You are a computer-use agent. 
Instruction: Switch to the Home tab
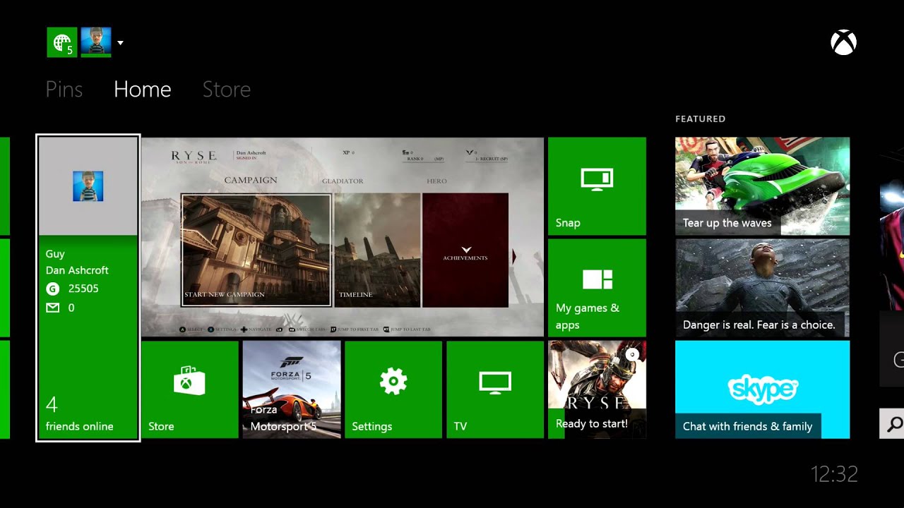click(143, 89)
